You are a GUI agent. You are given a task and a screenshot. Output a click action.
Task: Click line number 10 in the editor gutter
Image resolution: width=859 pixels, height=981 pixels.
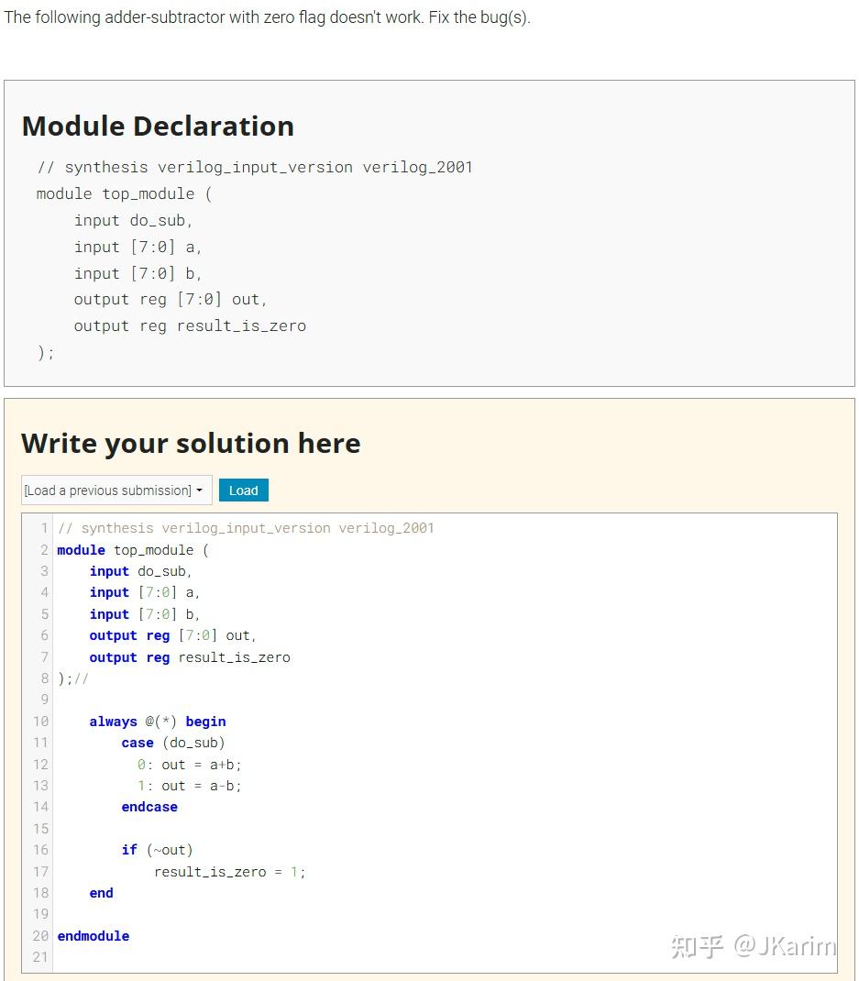click(40, 722)
